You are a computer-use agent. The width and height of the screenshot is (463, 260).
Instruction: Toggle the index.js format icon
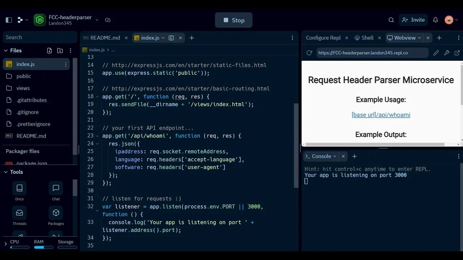pos(171,38)
